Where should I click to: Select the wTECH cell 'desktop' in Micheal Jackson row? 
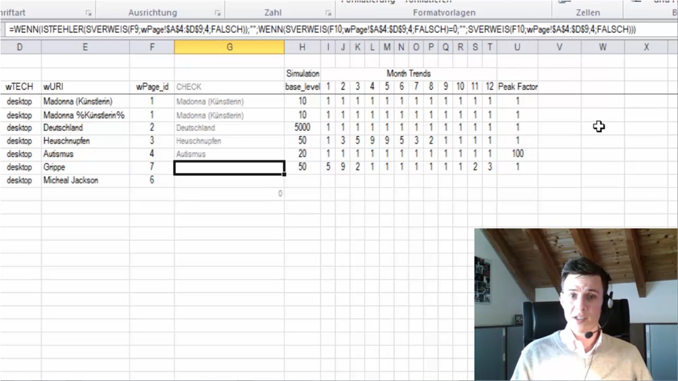click(x=20, y=180)
